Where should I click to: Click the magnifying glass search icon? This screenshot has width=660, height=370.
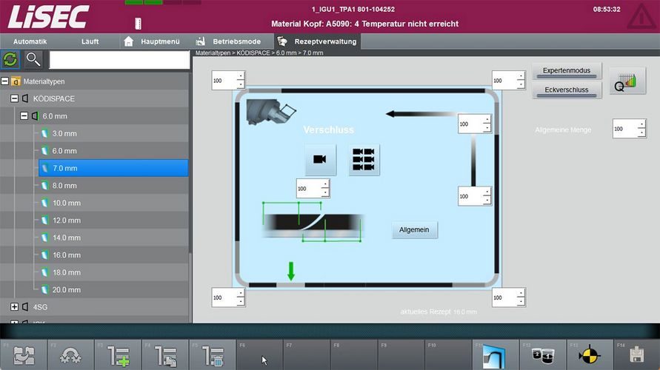[x=33, y=60]
